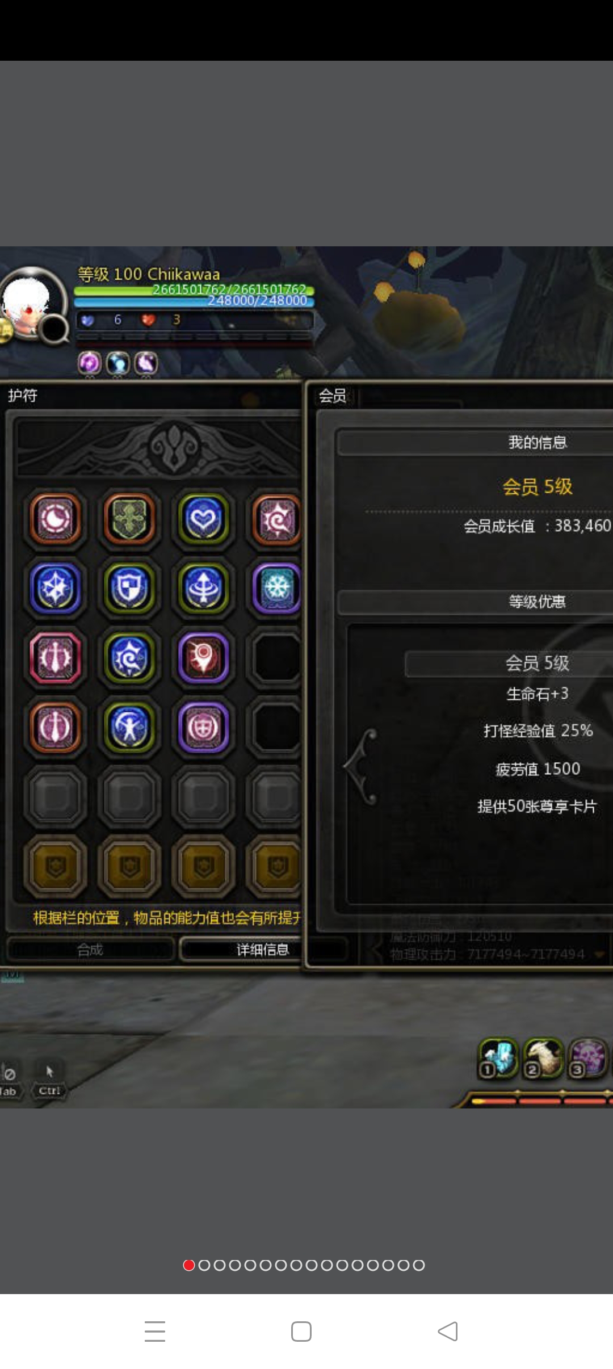Click the 合成 synthesis button
Screen dimensions: 613x1369
90,950
